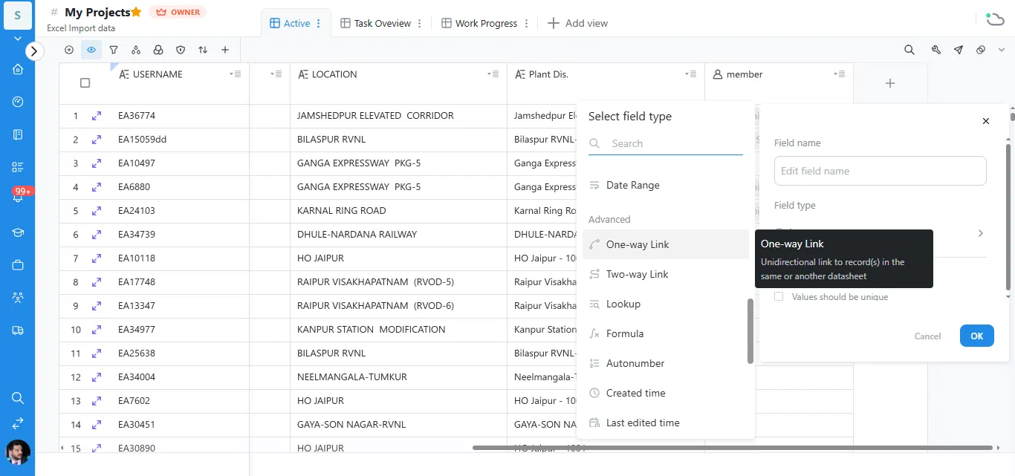
Task: Open the sort arrows tool
Action: 203,50
